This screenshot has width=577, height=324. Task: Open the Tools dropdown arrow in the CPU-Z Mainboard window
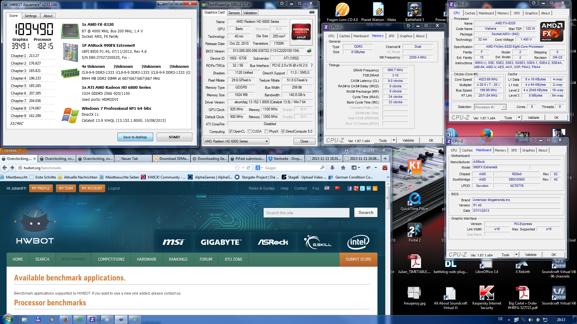pyautogui.click(x=516, y=255)
